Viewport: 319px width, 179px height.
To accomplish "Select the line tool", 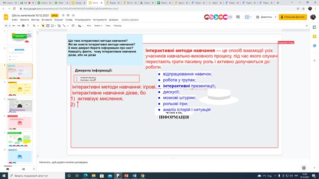I will tap(64, 26).
